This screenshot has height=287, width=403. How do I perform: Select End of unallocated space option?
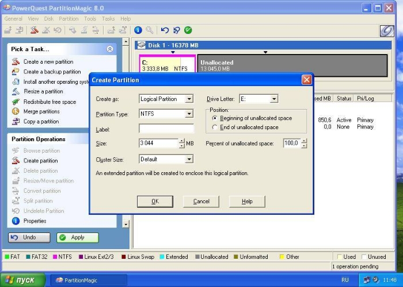[215, 127]
